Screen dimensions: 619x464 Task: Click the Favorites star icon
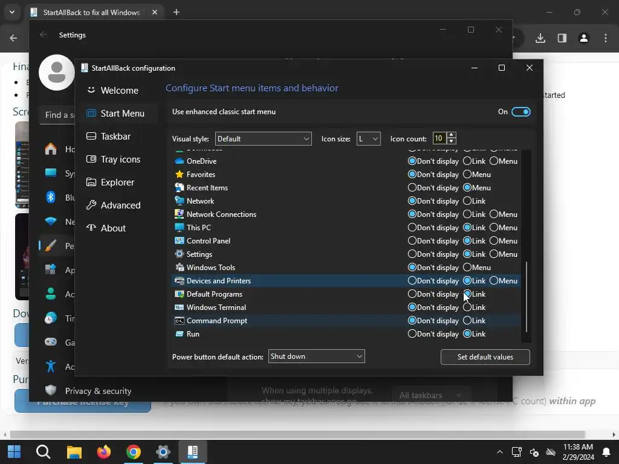click(179, 175)
